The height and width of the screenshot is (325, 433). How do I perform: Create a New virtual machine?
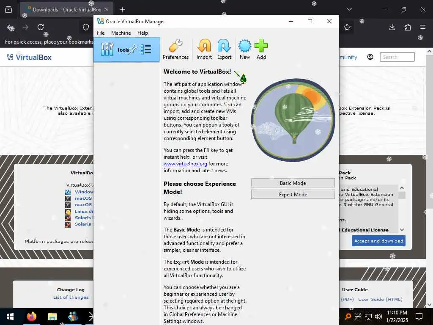pos(245,50)
